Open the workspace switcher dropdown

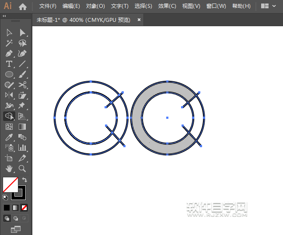(x=269, y=6)
